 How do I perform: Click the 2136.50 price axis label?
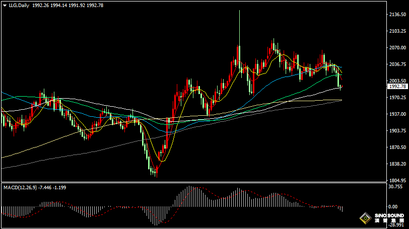[397, 15]
